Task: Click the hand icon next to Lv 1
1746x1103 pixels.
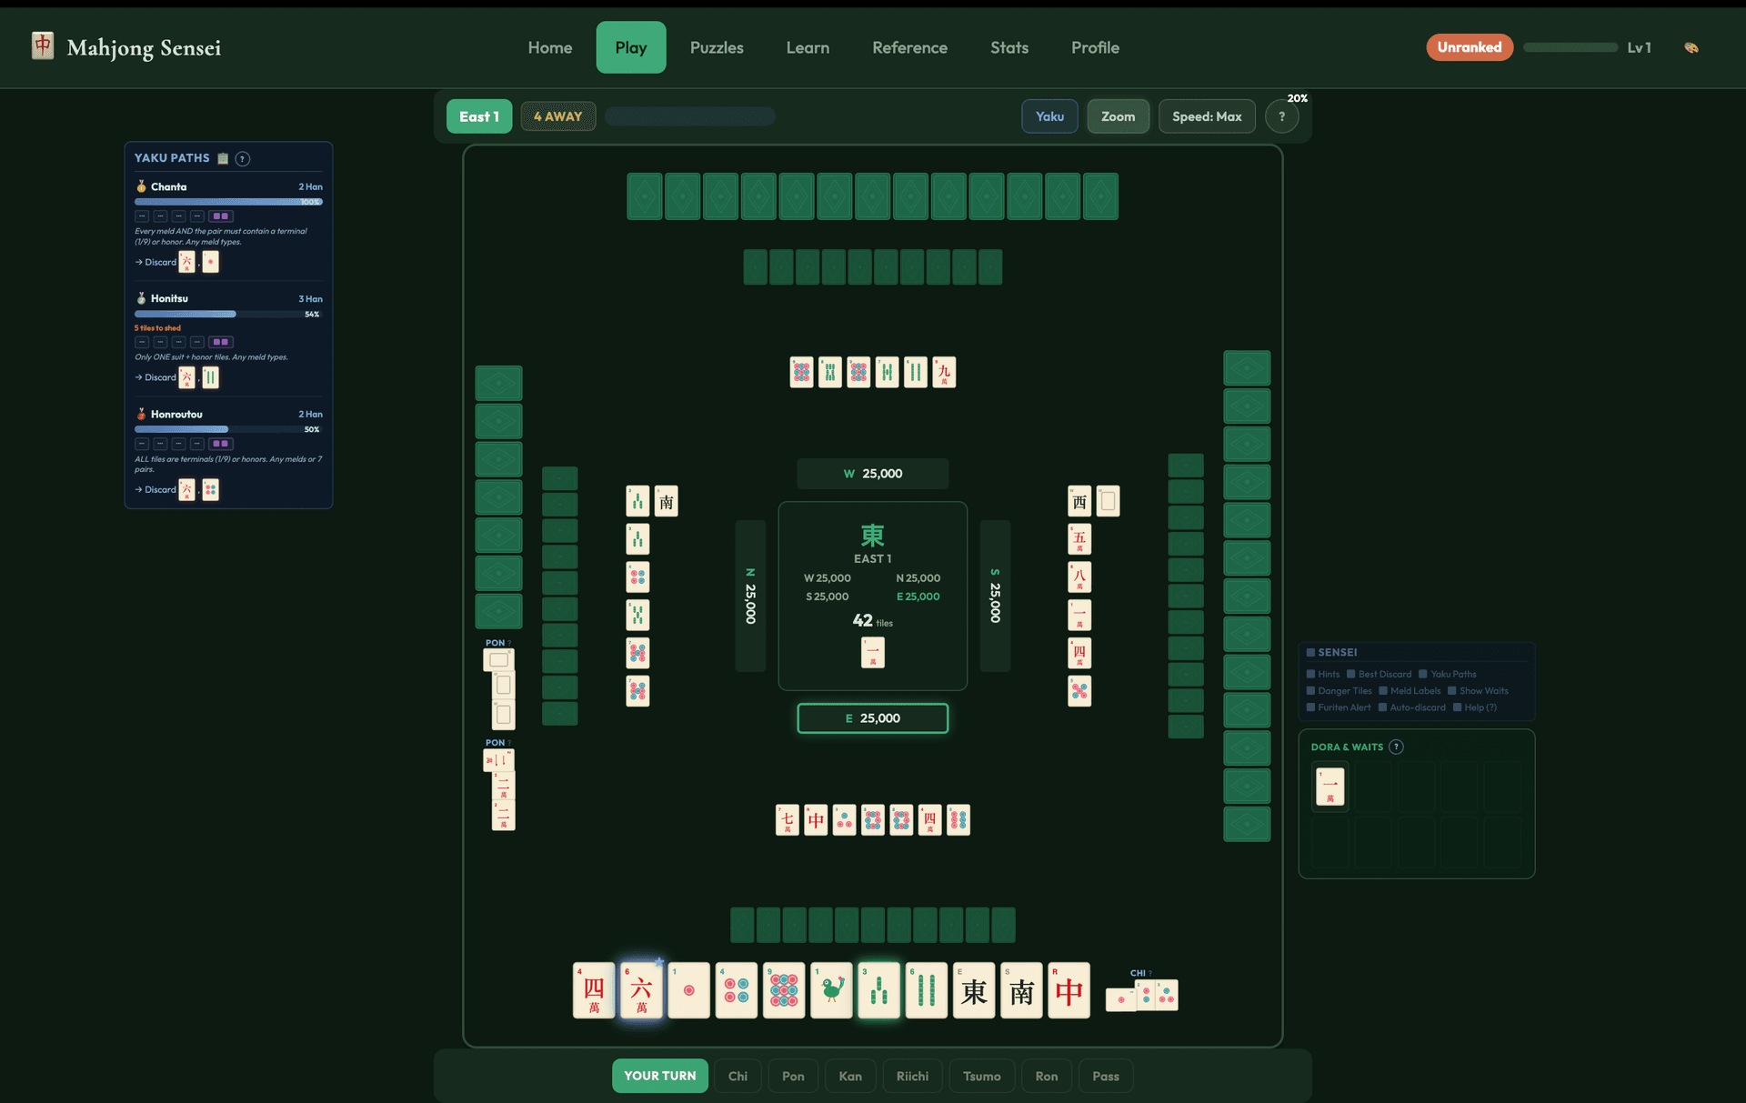Action: (1691, 47)
